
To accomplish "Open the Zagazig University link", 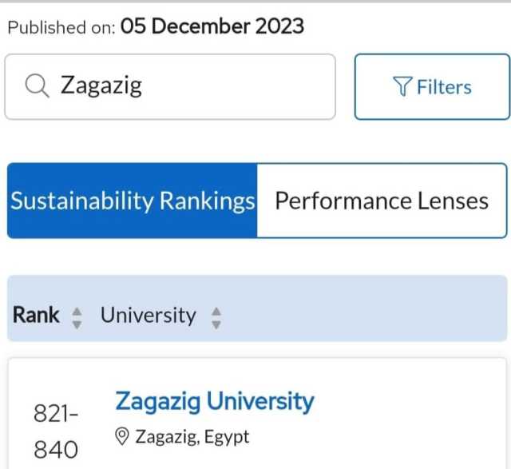I will tap(215, 401).
